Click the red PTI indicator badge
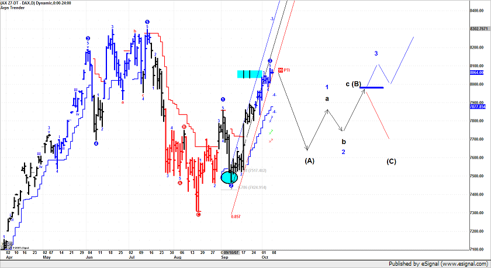The height and width of the screenshot is (268, 491). tap(281, 70)
